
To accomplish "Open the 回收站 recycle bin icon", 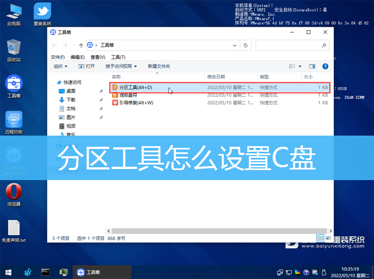I will tap(14, 50).
